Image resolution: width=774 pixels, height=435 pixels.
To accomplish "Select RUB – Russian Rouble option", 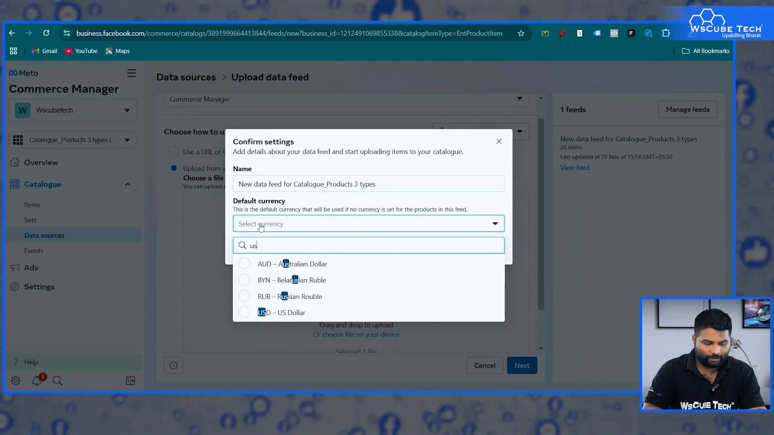I will [x=368, y=296].
